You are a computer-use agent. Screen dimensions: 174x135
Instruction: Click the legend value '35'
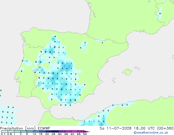(66, 134)
